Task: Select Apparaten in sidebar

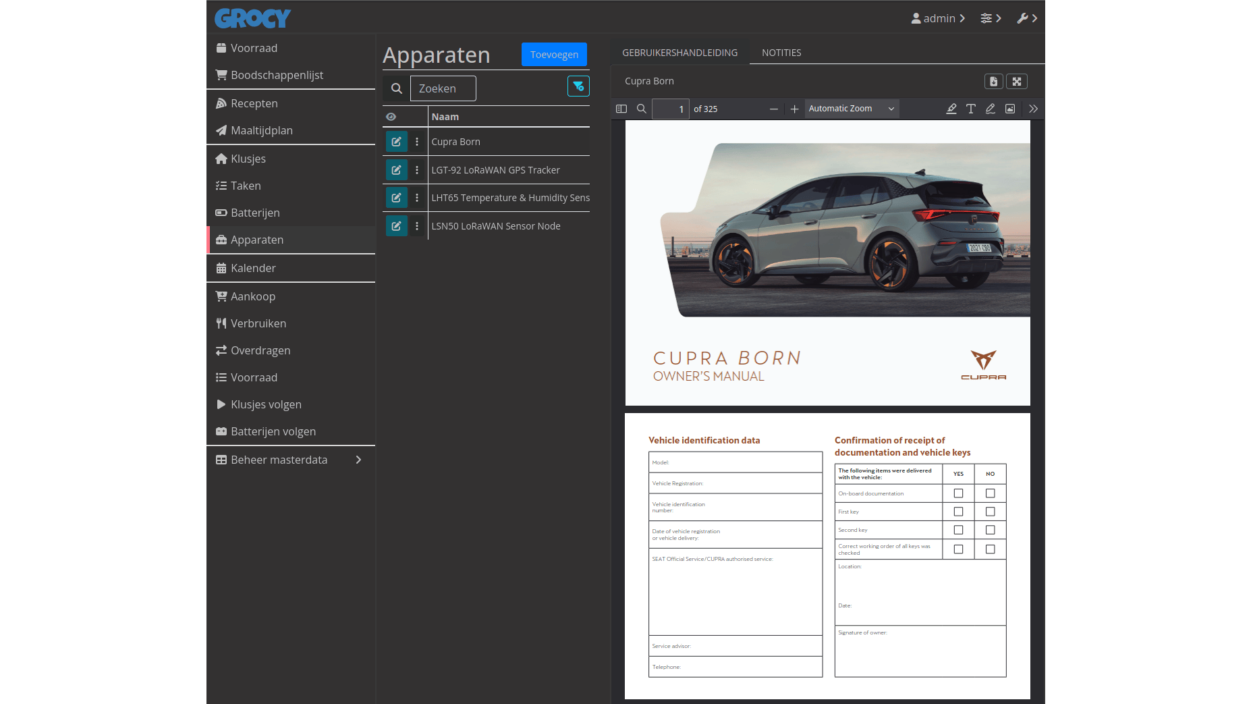Action: pos(291,240)
